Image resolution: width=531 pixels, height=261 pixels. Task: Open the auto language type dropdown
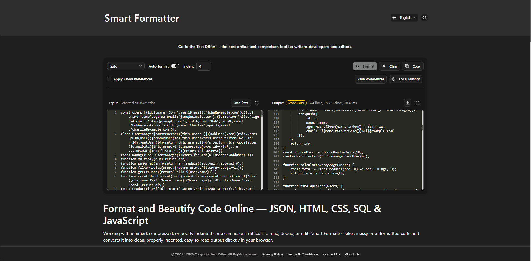tap(126, 66)
